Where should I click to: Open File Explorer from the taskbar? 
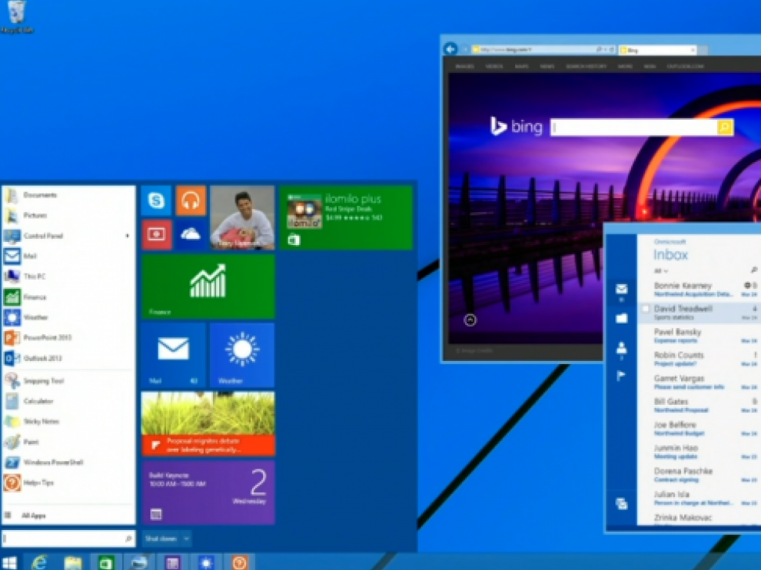coord(73,563)
